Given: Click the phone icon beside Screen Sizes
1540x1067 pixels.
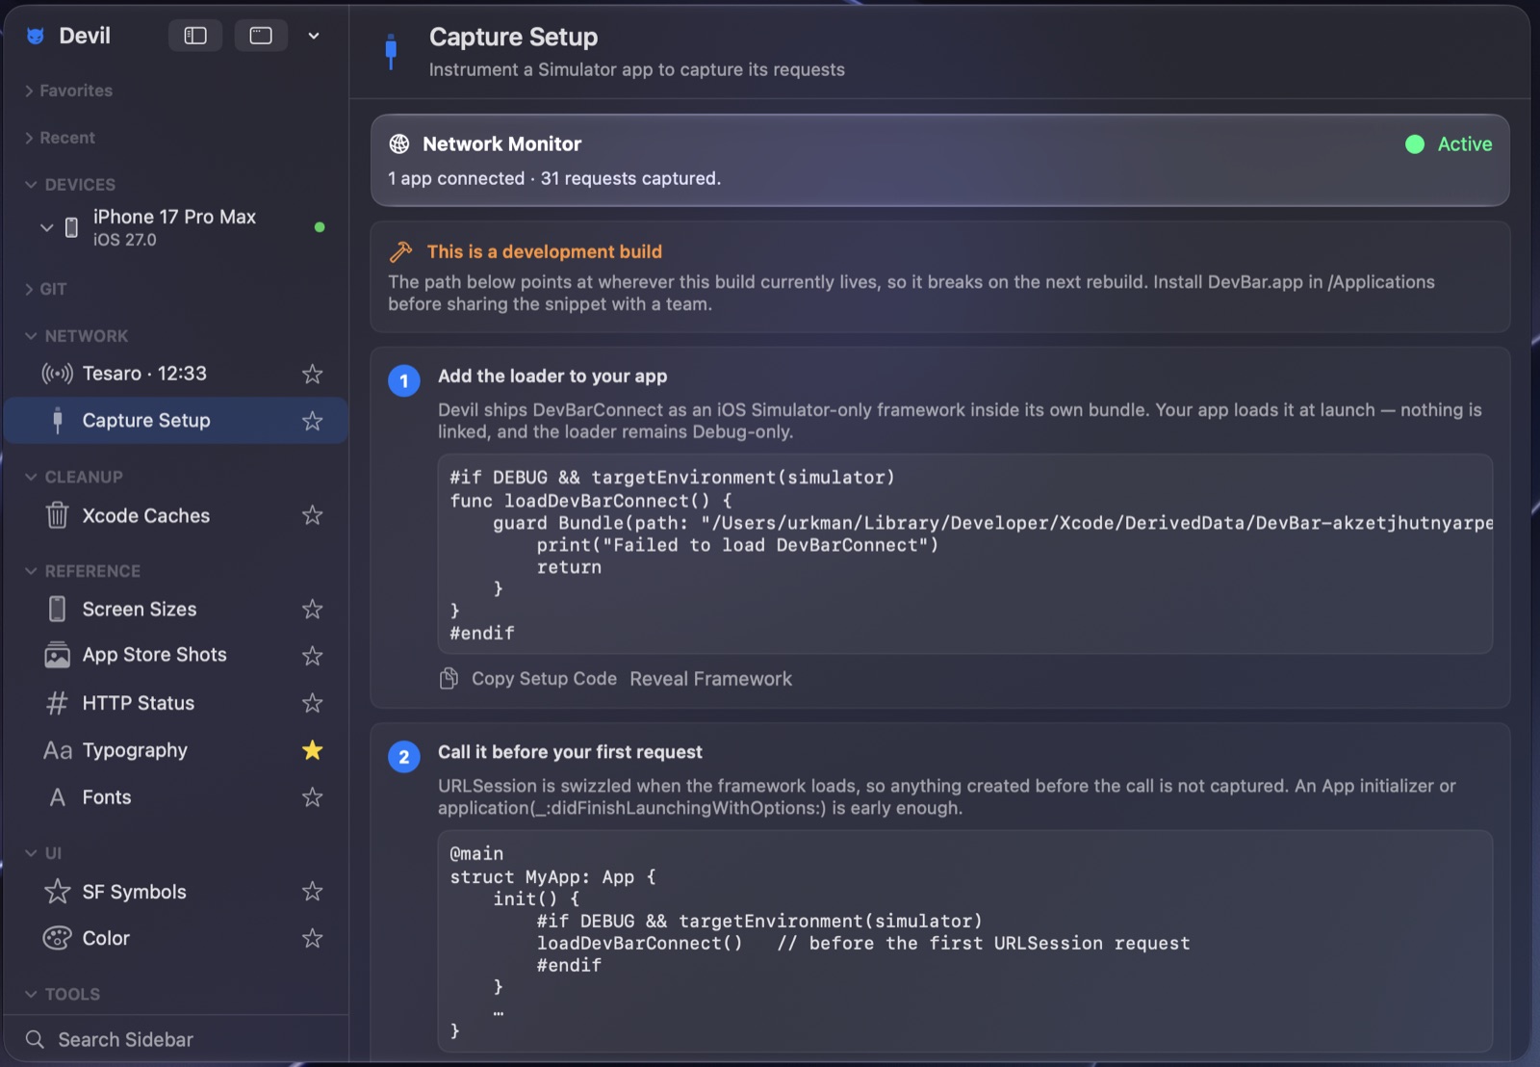Looking at the screenshot, I should click(x=57, y=609).
